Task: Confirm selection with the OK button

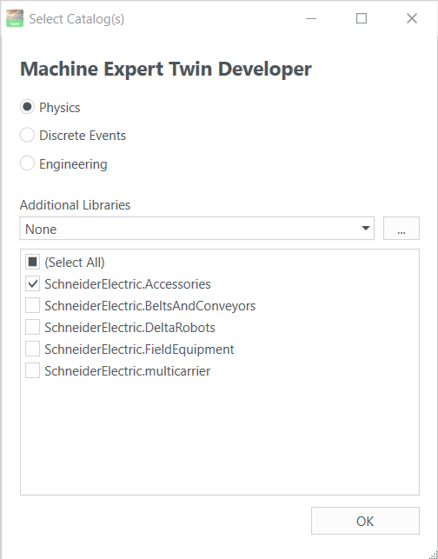Action: click(x=365, y=521)
